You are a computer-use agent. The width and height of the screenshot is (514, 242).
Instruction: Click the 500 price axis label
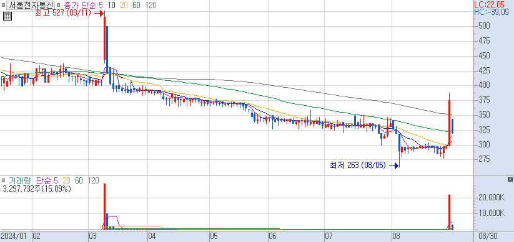pos(485,26)
